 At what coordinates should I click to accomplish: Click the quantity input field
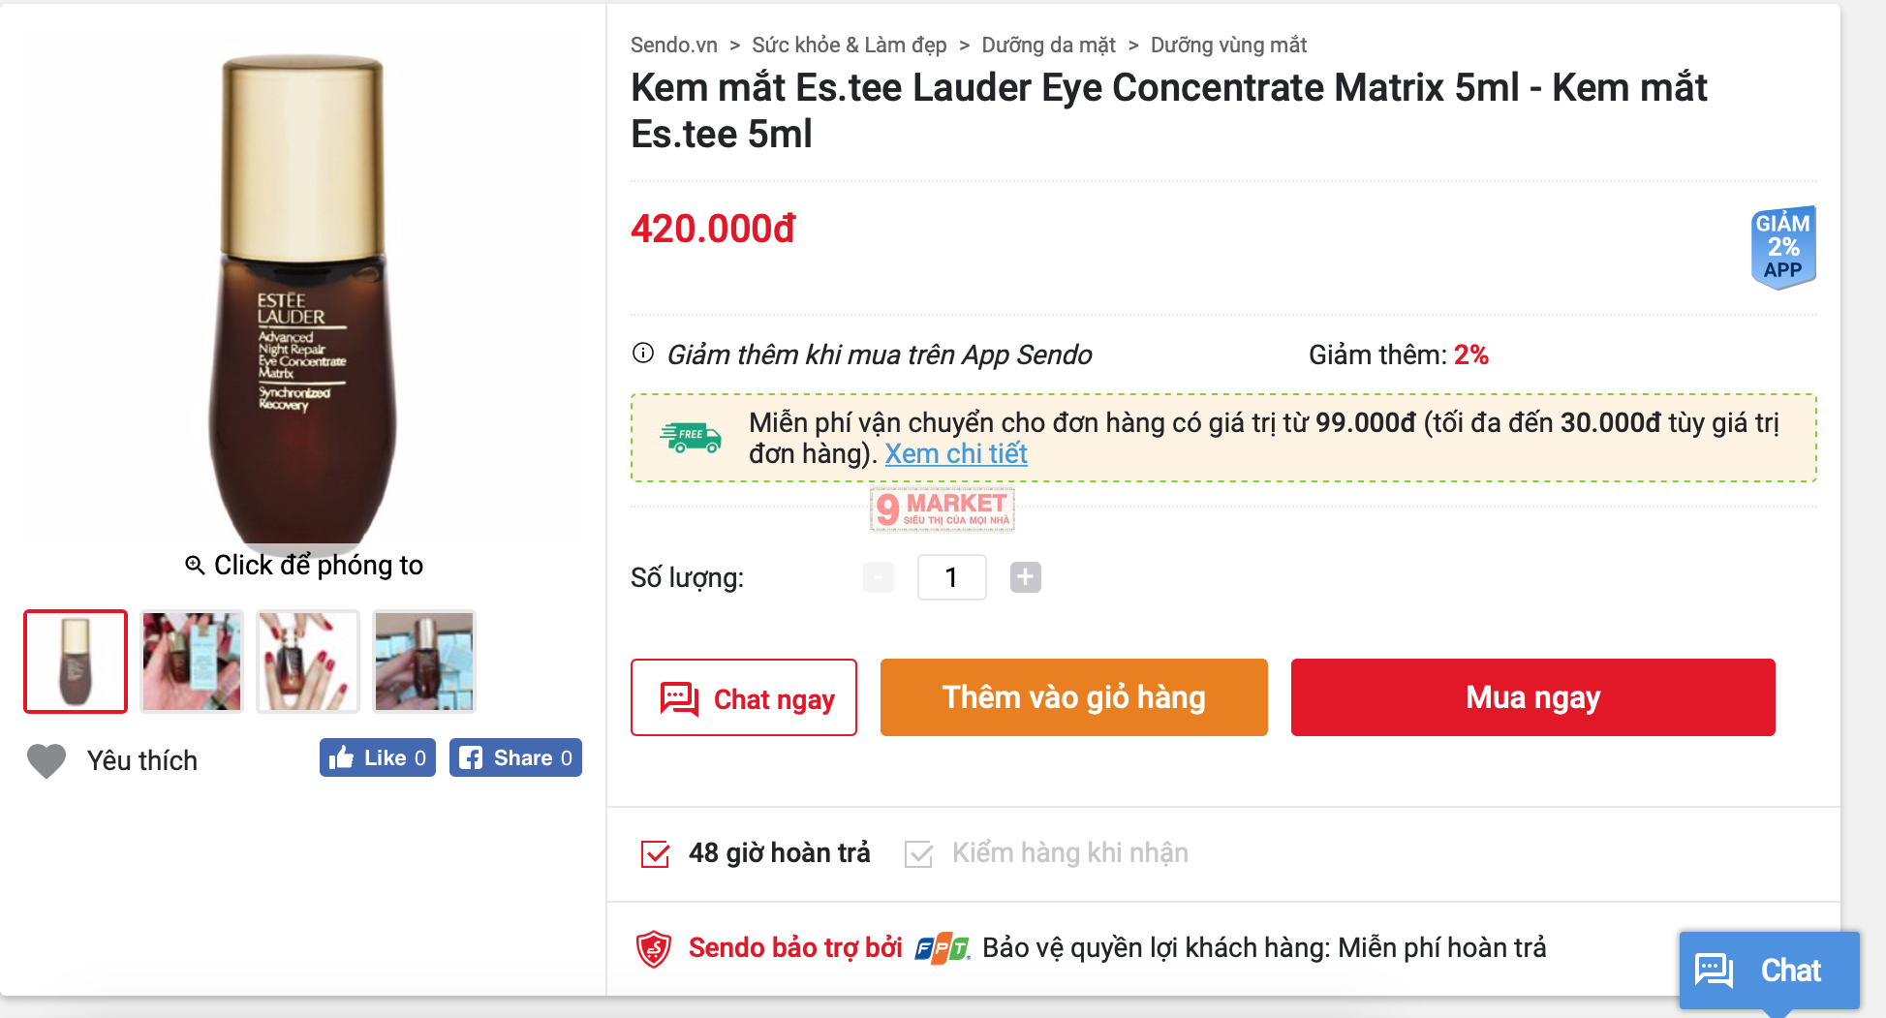click(951, 577)
